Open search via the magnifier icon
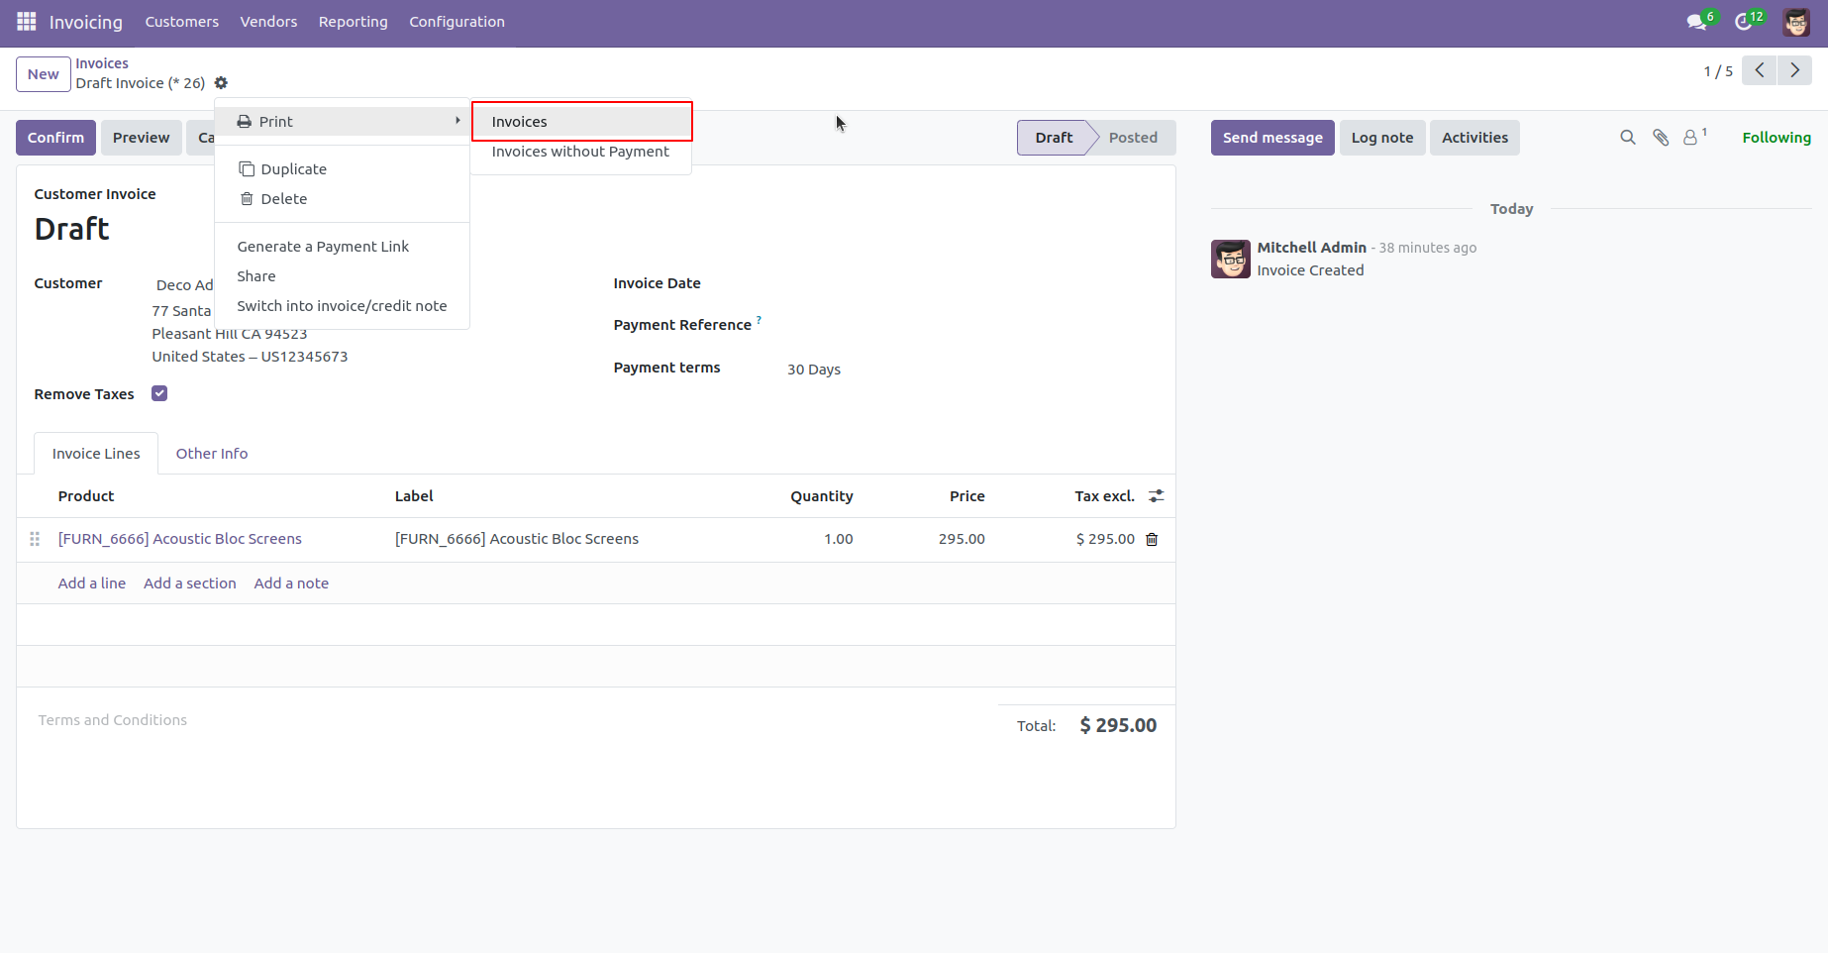 point(1627,137)
